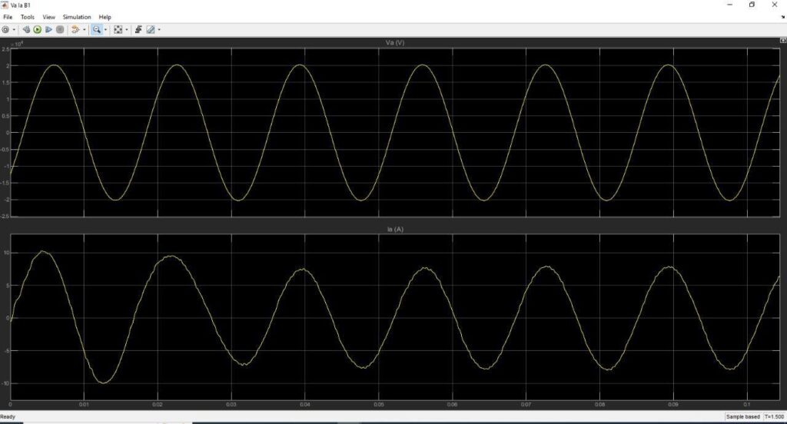The image size is (787, 424).
Task: Click the highlight Simulink block icon
Action: 75,30
